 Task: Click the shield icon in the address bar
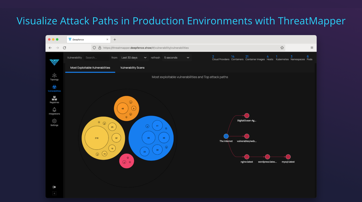[x=94, y=48]
